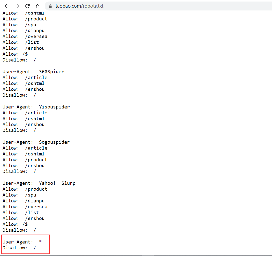Click 'Disallow: /' under Yahoo! Slurp section

tap(19, 230)
